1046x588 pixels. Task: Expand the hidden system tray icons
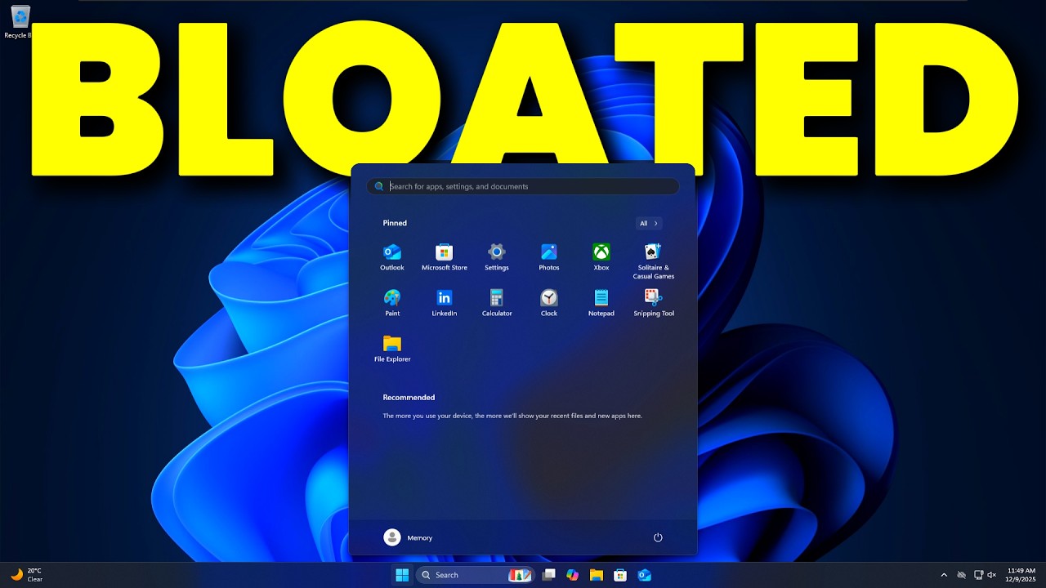944,575
